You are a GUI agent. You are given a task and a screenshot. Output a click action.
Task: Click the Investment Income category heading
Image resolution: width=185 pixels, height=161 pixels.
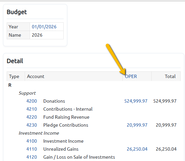coord(39,133)
